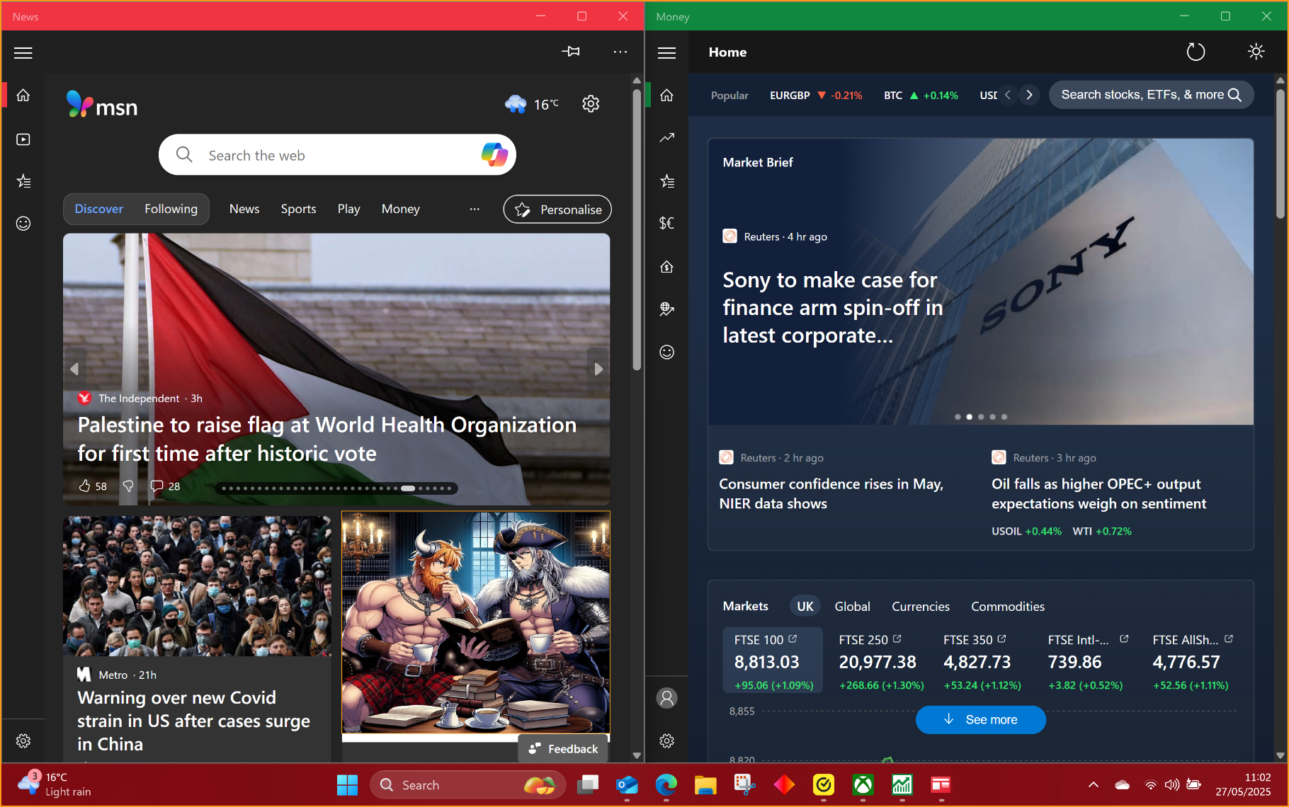Image resolution: width=1289 pixels, height=807 pixels.
Task: Click smiley feedback icon in News sidebar
Action: (x=23, y=224)
